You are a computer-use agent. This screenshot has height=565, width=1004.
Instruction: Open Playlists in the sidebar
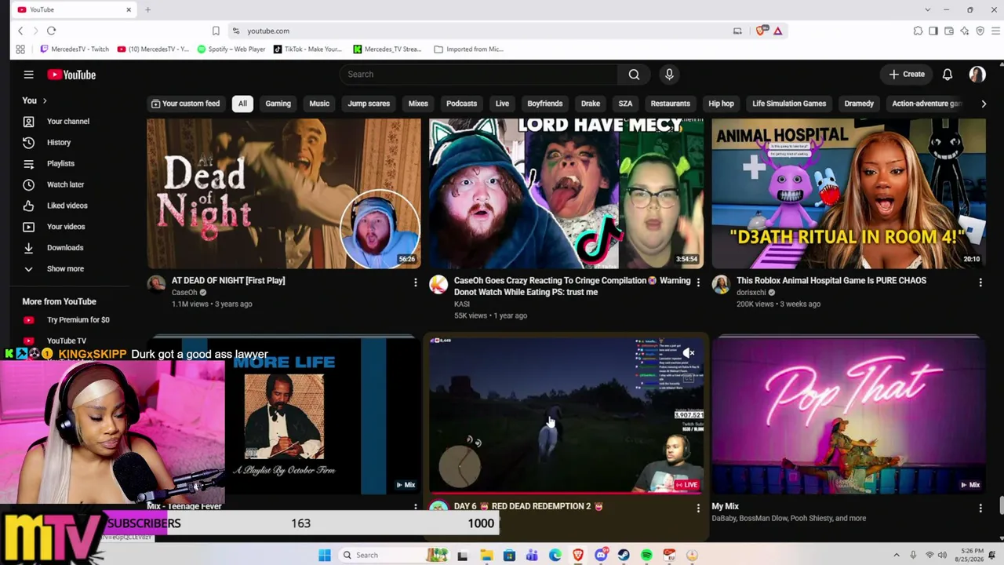point(60,163)
